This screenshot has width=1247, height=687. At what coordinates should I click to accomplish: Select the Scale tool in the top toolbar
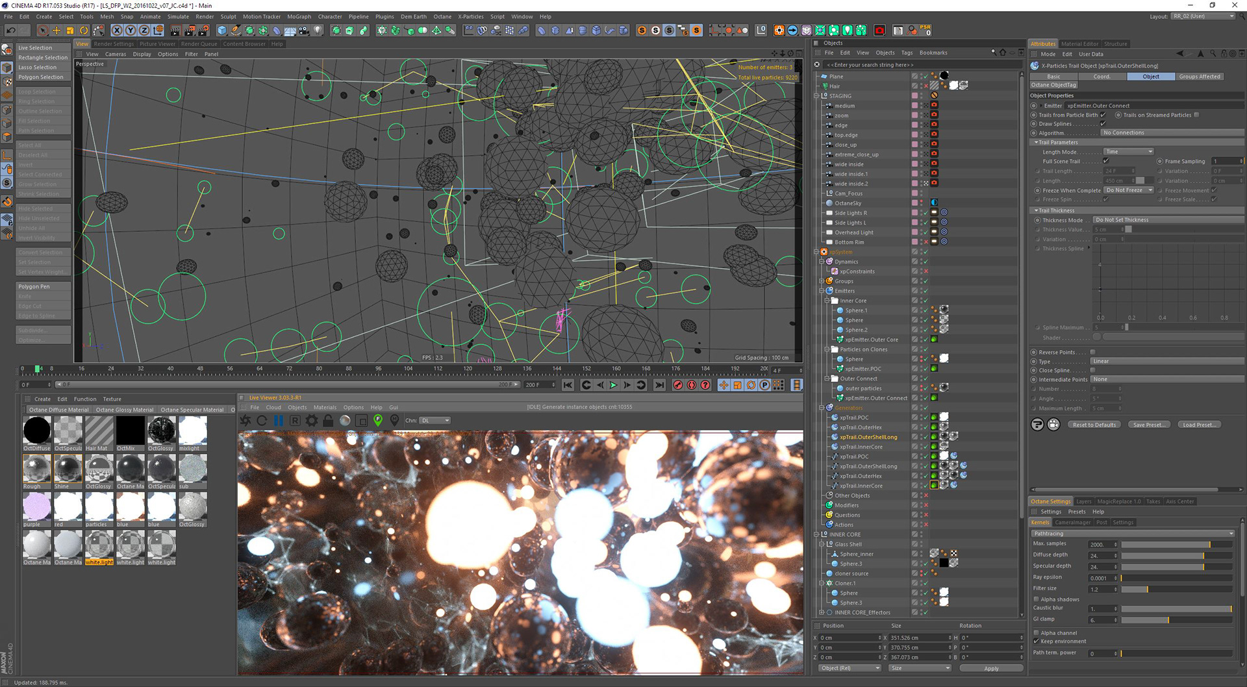(x=70, y=31)
